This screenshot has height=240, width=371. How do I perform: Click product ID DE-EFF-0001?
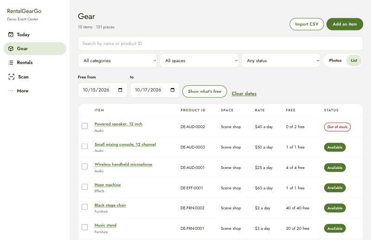coord(192,188)
